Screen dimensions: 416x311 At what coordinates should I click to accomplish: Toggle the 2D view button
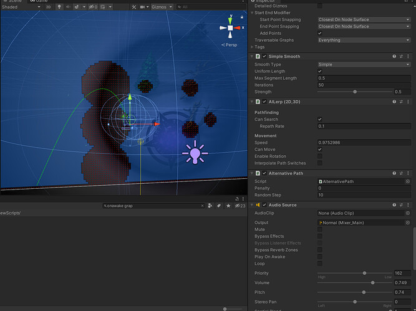click(48, 7)
